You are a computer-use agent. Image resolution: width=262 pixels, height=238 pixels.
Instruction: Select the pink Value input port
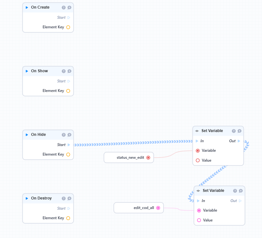(x=199, y=220)
